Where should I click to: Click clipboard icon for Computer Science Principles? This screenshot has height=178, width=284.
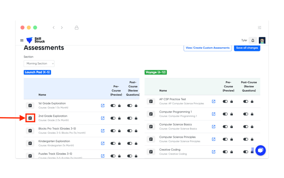(x=151, y=139)
